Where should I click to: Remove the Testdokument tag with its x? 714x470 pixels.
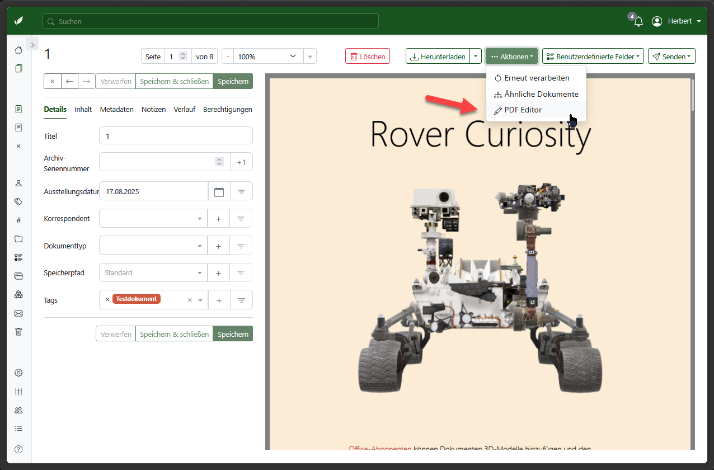click(107, 299)
